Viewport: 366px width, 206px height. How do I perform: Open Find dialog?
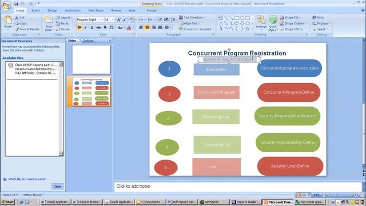(318, 17)
